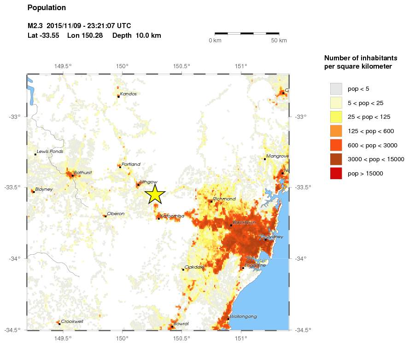Click the yellow star epicenter marker

(x=155, y=194)
